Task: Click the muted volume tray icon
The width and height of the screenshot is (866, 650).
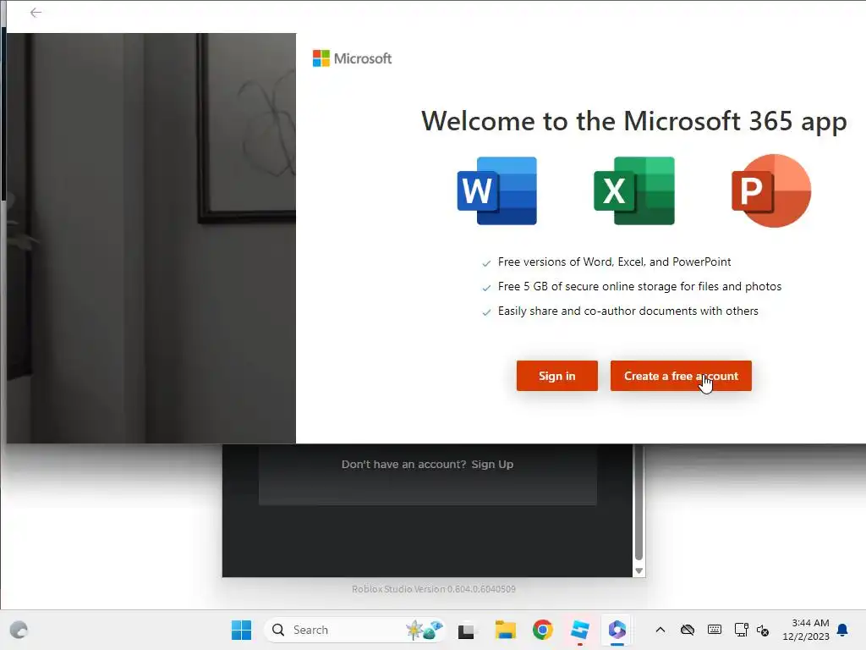Action: click(x=763, y=630)
